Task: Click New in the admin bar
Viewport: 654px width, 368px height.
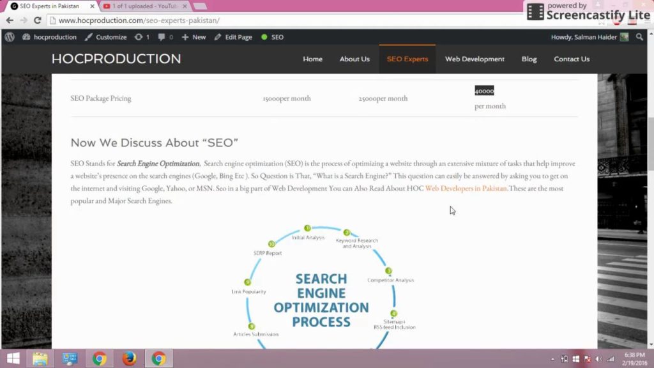Action: pos(194,36)
